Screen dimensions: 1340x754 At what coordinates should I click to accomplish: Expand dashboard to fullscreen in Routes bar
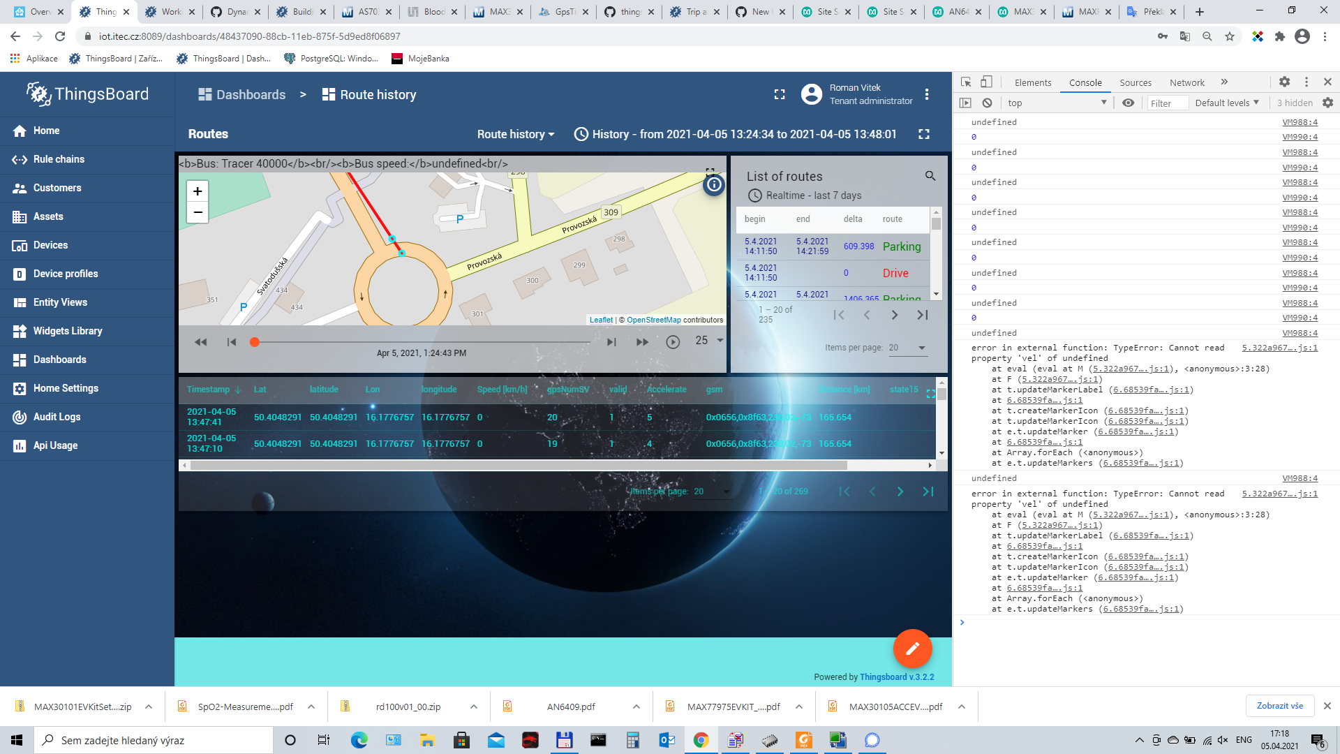[924, 134]
